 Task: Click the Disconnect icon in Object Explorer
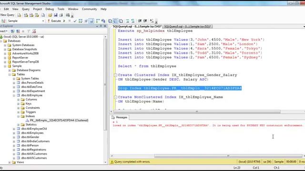[x=18, y=31]
